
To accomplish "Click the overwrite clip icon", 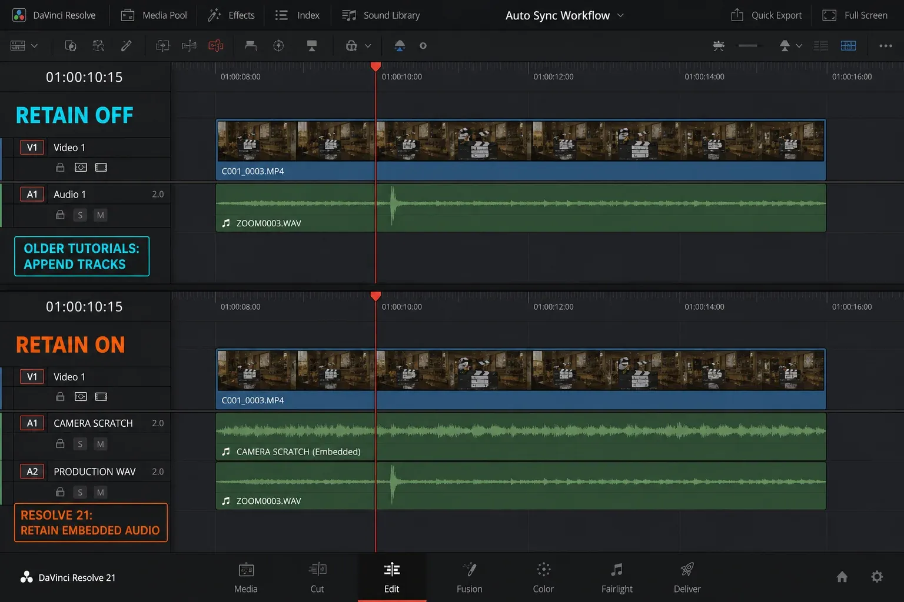I will pos(189,46).
